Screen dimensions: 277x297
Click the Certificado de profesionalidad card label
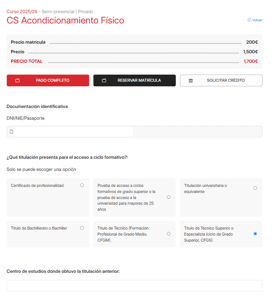tap(37, 185)
